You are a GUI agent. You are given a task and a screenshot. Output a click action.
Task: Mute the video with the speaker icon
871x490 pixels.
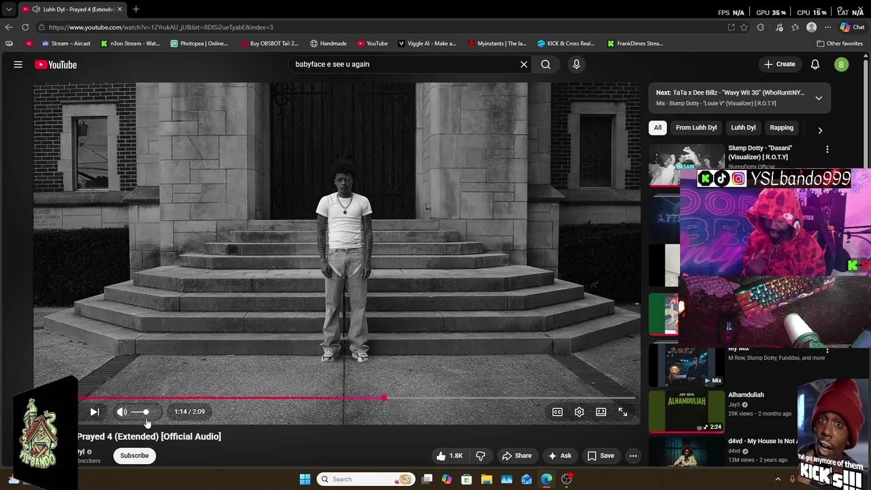click(x=122, y=412)
